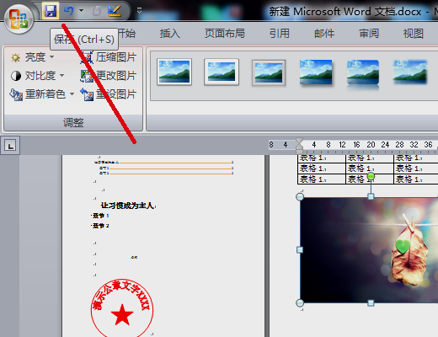Click the title bar document name
Image resolution: width=438 pixels, height=337 pixels.
tap(345, 12)
